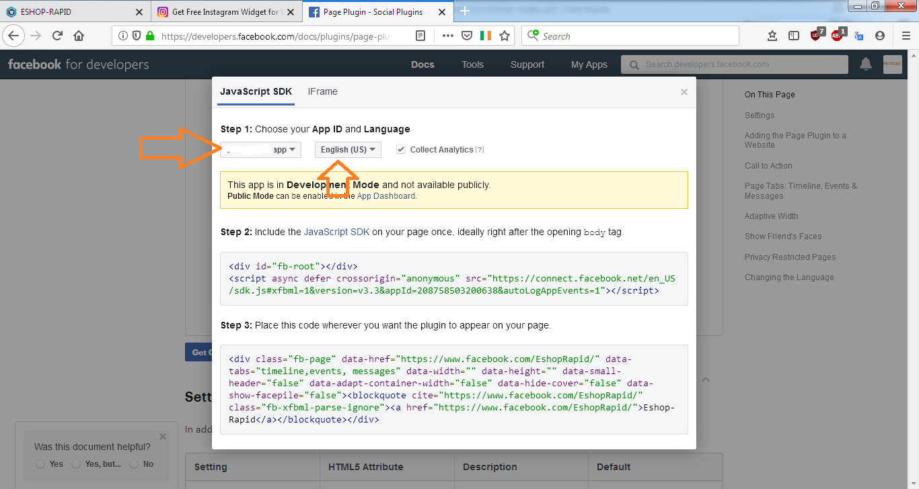Go to Call to Action section
This screenshot has height=489, width=919.
768,166
